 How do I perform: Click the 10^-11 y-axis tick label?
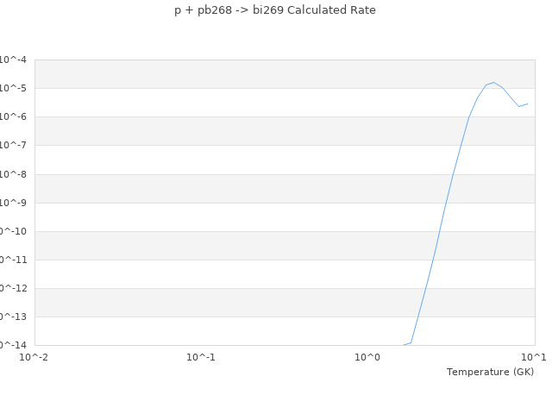click(12, 260)
